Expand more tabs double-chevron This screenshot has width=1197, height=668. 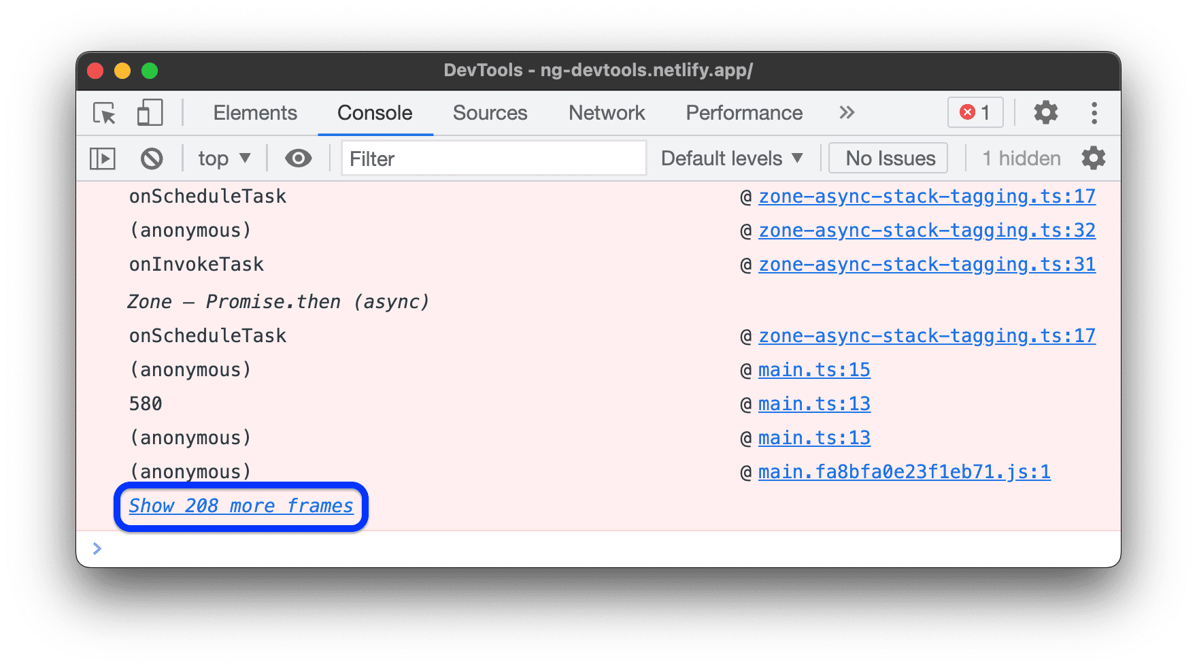[846, 113]
